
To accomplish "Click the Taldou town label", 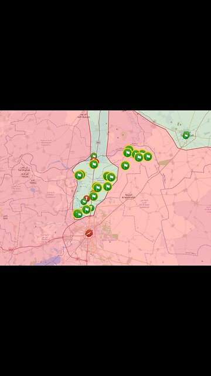I will coord(33,183).
